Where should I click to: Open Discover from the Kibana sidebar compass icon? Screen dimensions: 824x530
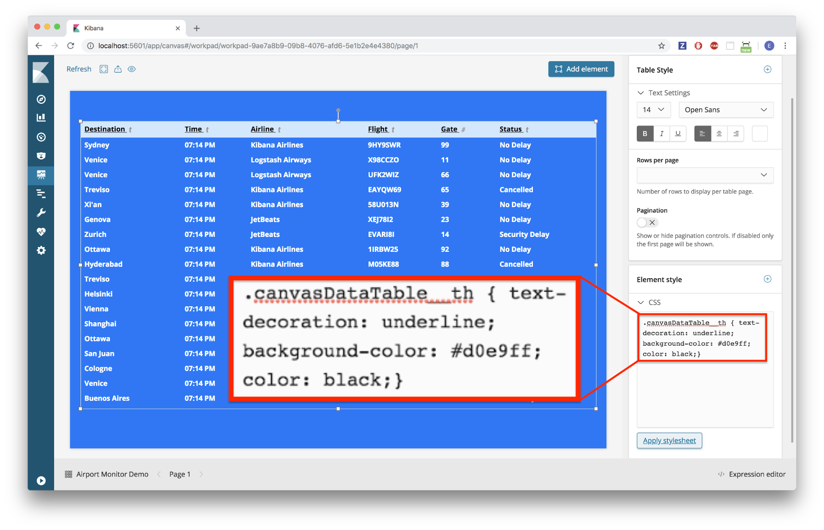(41, 99)
